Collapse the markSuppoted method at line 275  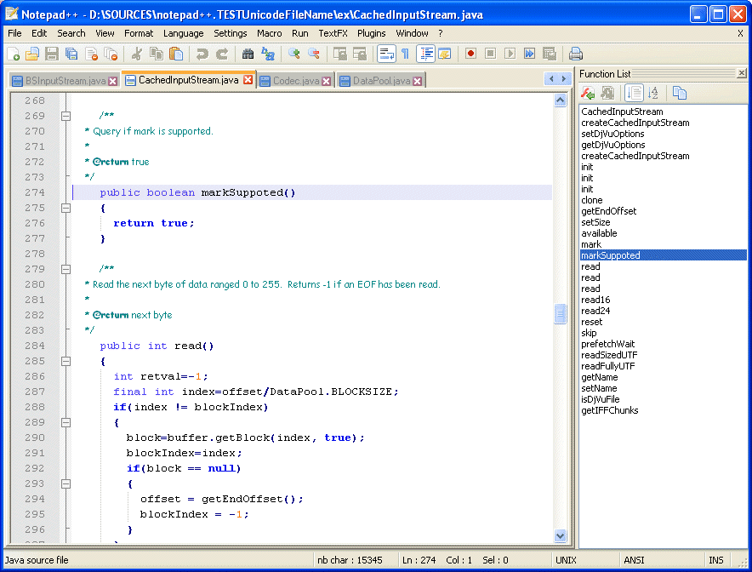pyautogui.click(x=66, y=207)
